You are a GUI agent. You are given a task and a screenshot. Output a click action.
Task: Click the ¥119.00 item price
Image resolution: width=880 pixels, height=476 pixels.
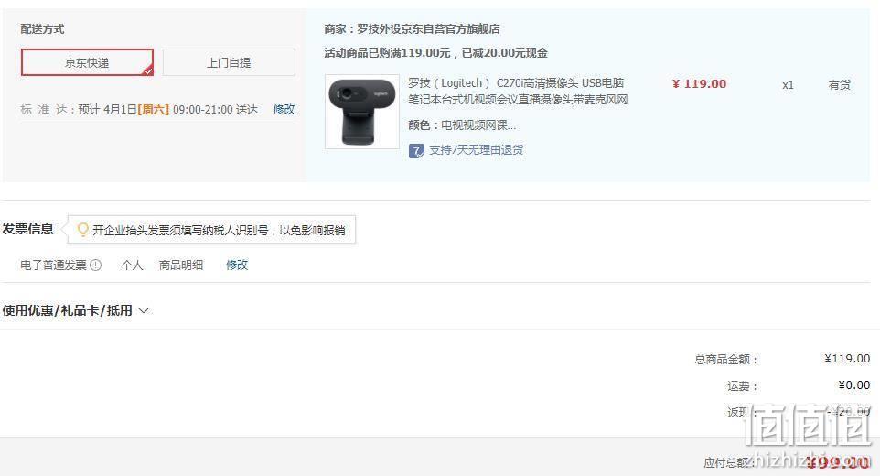click(x=699, y=84)
